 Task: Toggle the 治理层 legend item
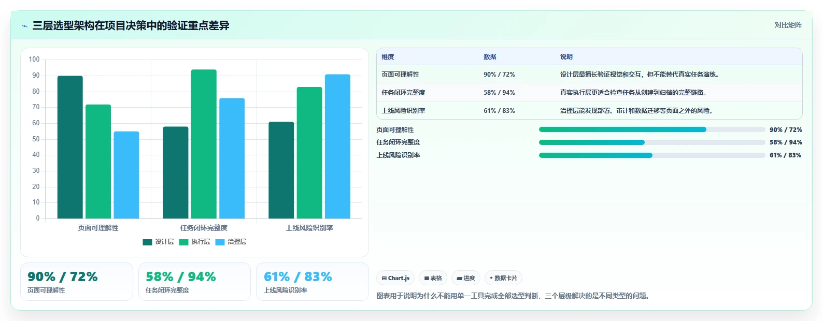231,242
